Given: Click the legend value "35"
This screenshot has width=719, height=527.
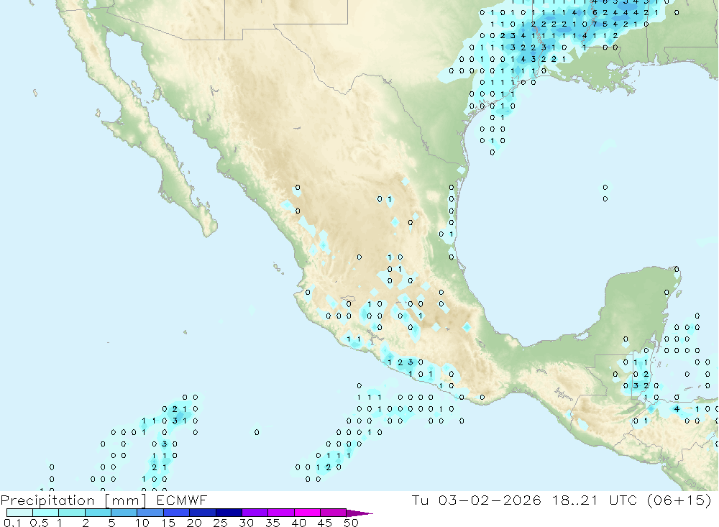Looking at the screenshot, I should coord(273,523).
